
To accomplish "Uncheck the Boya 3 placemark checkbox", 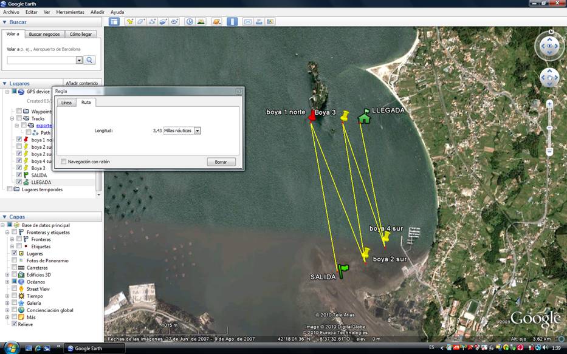I will 19,168.
